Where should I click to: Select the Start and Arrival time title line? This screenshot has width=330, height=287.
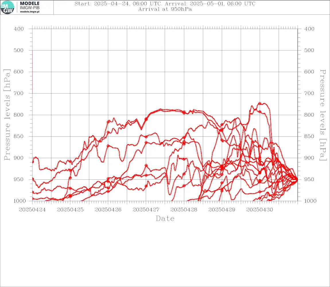coord(165,4)
